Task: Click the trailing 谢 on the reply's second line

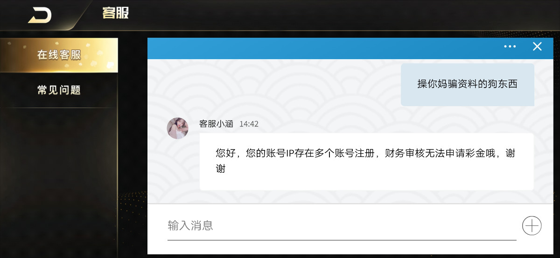Action: (221, 169)
